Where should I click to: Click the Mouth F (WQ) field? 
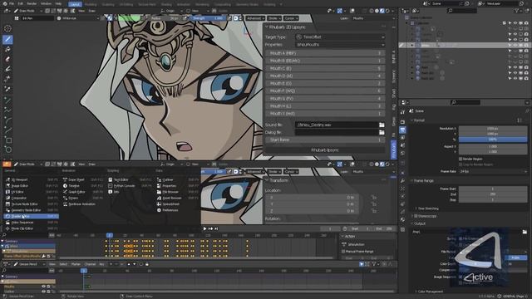click(325, 91)
